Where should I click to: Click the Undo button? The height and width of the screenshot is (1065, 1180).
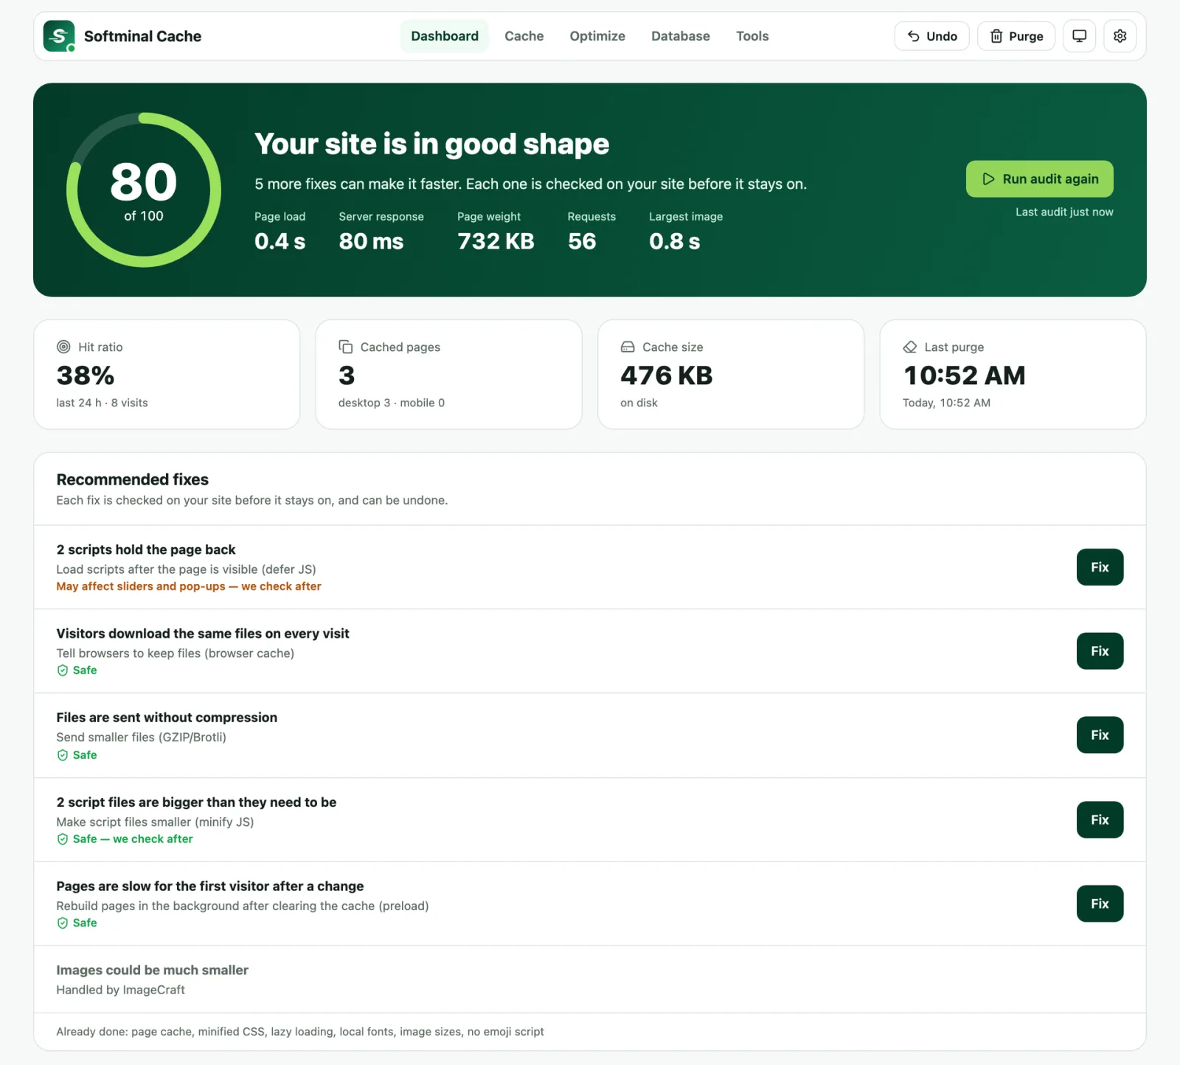(x=931, y=36)
